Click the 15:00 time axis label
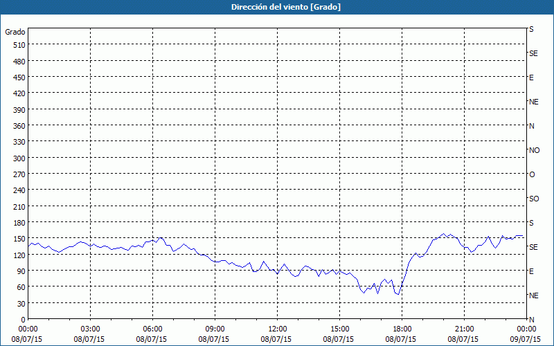The width and height of the screenshot is (554, 346). [339, 329]
